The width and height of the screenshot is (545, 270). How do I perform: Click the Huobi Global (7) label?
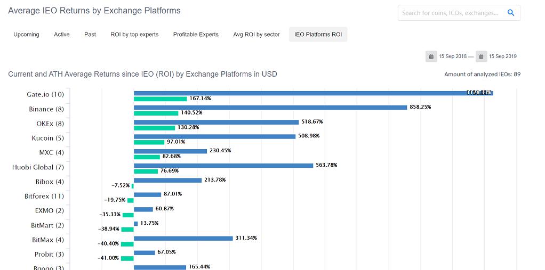(x=38, y=167)
